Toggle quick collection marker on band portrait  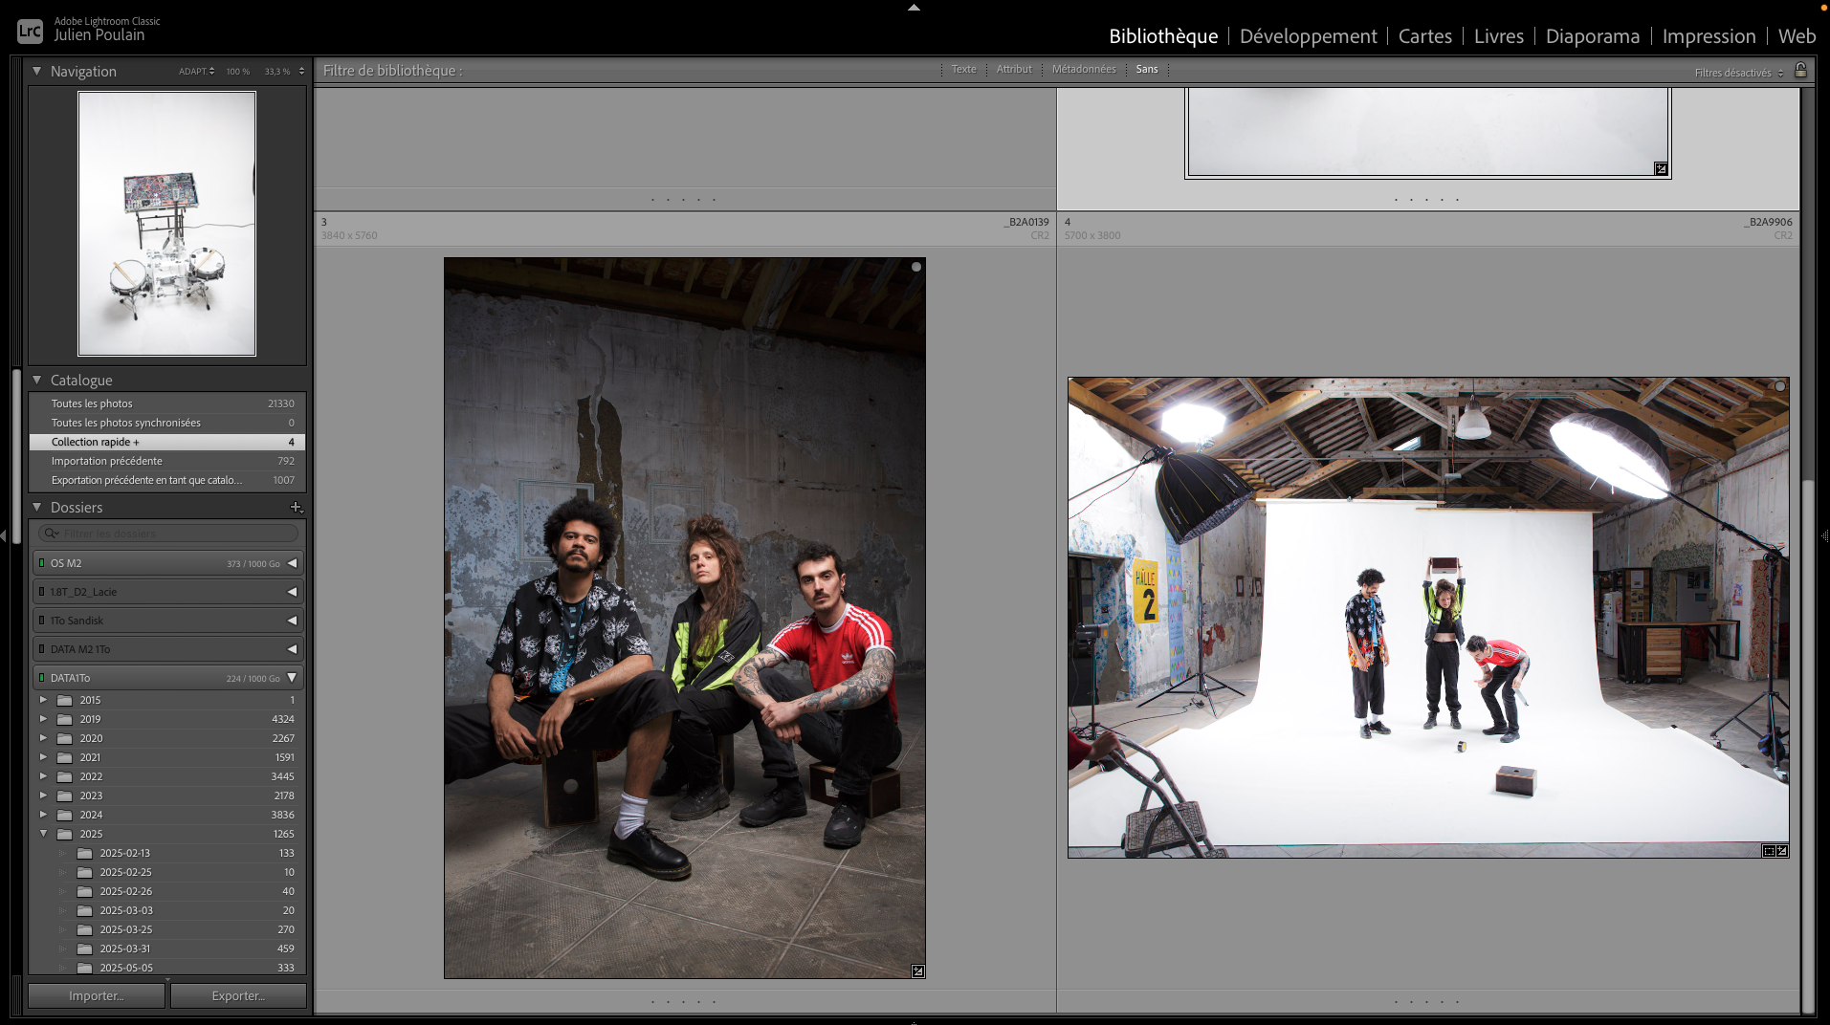(x=915, y=268)
